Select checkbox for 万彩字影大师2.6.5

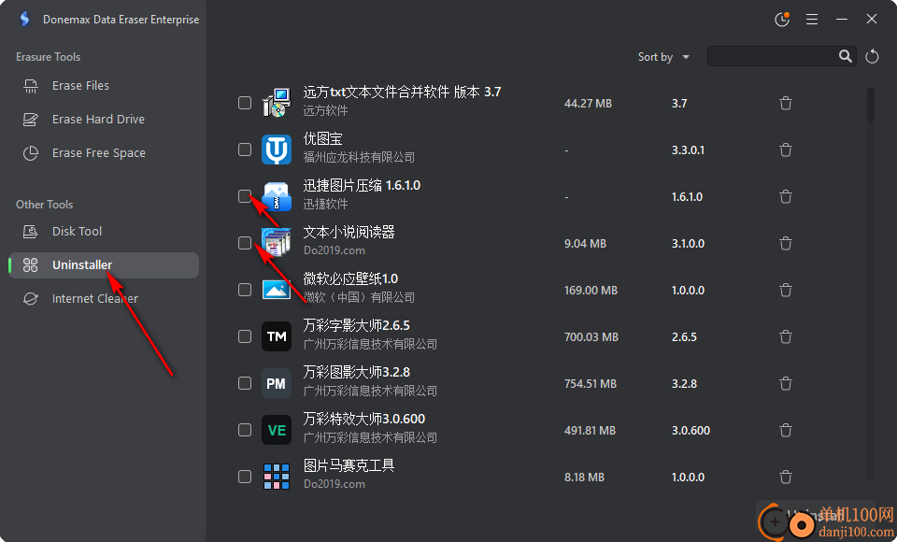click(245, 336)
